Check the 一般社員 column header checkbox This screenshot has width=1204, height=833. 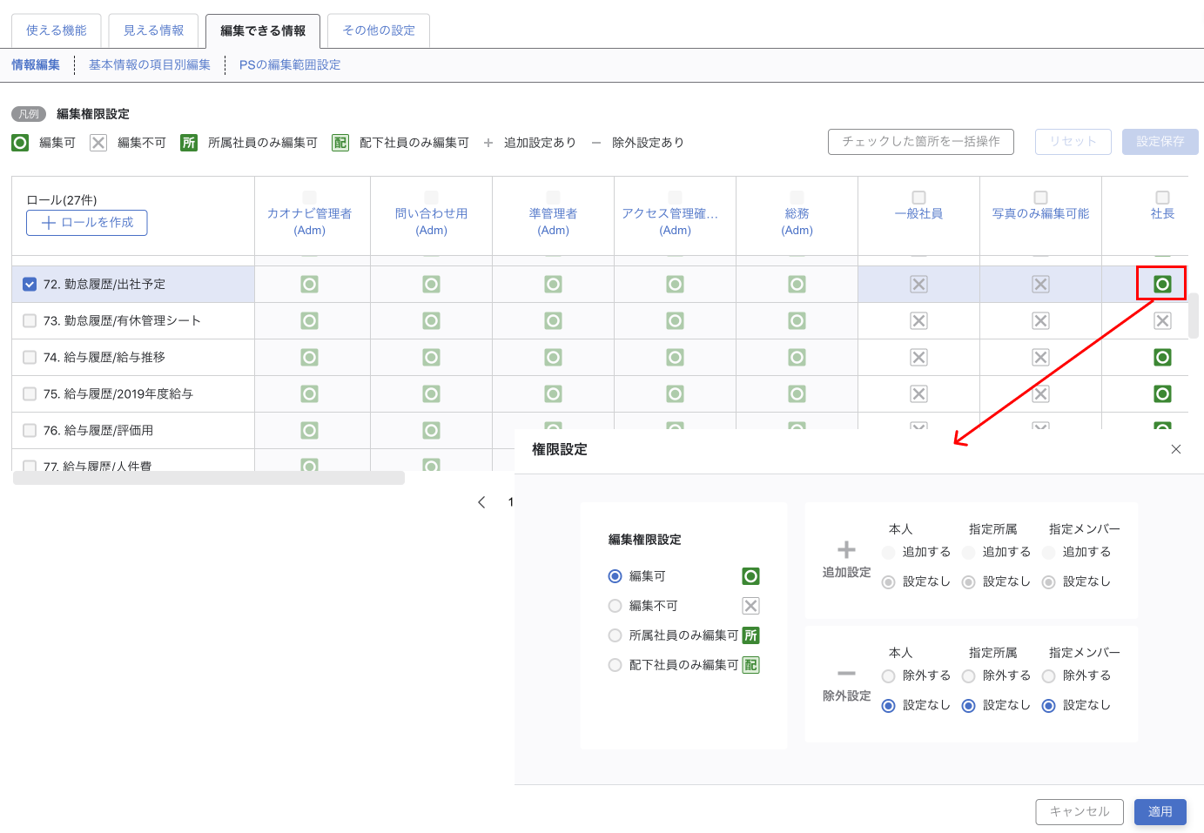[918, 198]
